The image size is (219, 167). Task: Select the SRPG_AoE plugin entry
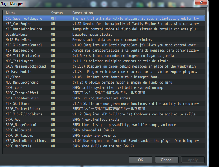(103, 119)
